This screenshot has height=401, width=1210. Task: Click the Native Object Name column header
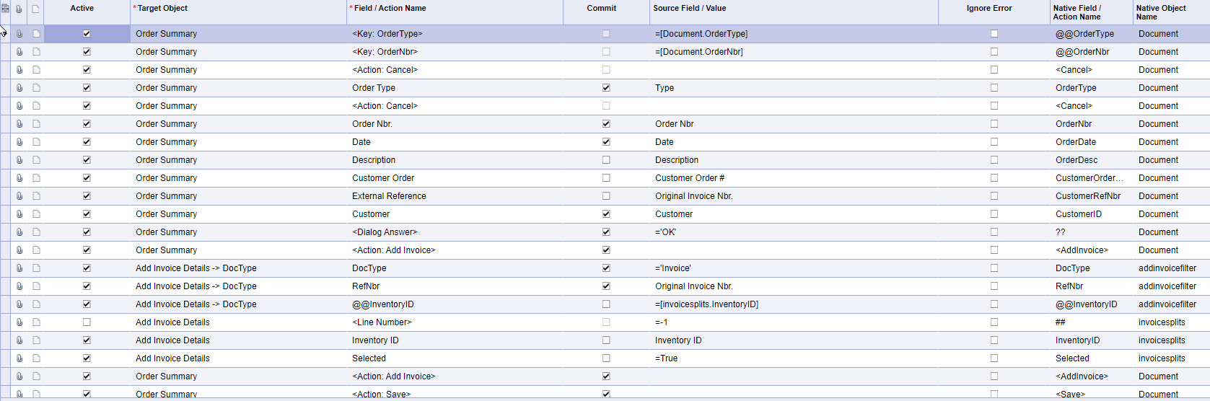click(x=1160, y=12)
